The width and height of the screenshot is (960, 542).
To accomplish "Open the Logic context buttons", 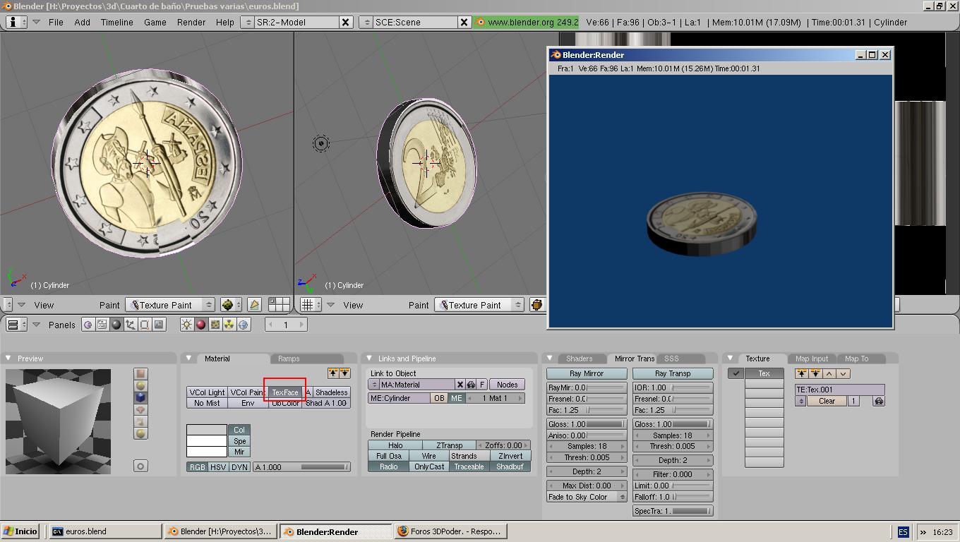I will tap(88, 325).
